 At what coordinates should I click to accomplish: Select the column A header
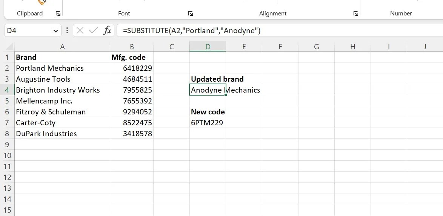tap(62, 47)
